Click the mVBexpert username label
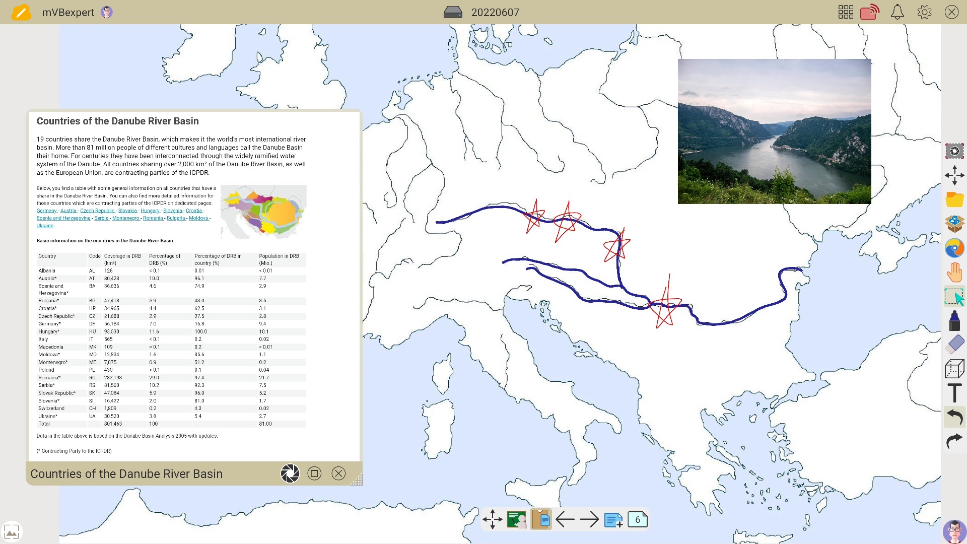 pos(68,12)
